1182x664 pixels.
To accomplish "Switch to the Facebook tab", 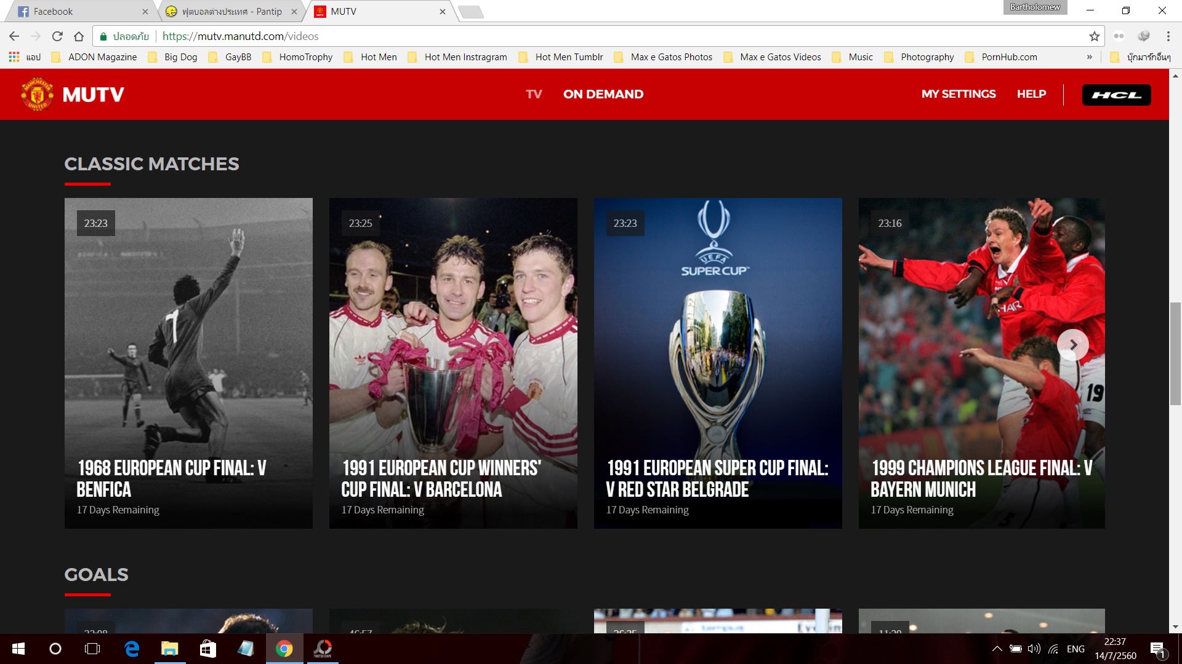I will [80, 12].
